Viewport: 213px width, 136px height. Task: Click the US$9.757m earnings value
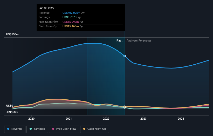(x=70, y=17)
